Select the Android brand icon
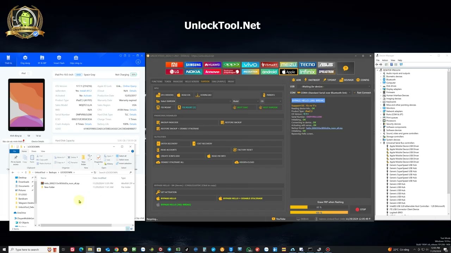 point(270,72)
